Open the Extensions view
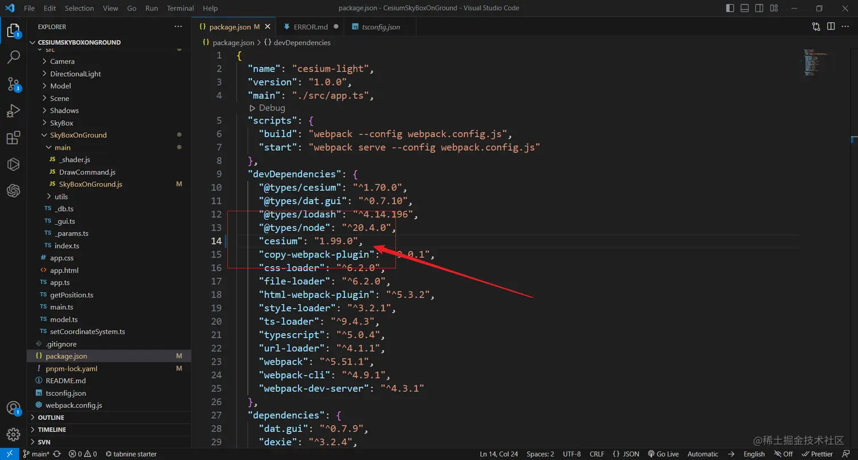The width and height of the screenshot is (858, 460). click(x=13, y=138)
